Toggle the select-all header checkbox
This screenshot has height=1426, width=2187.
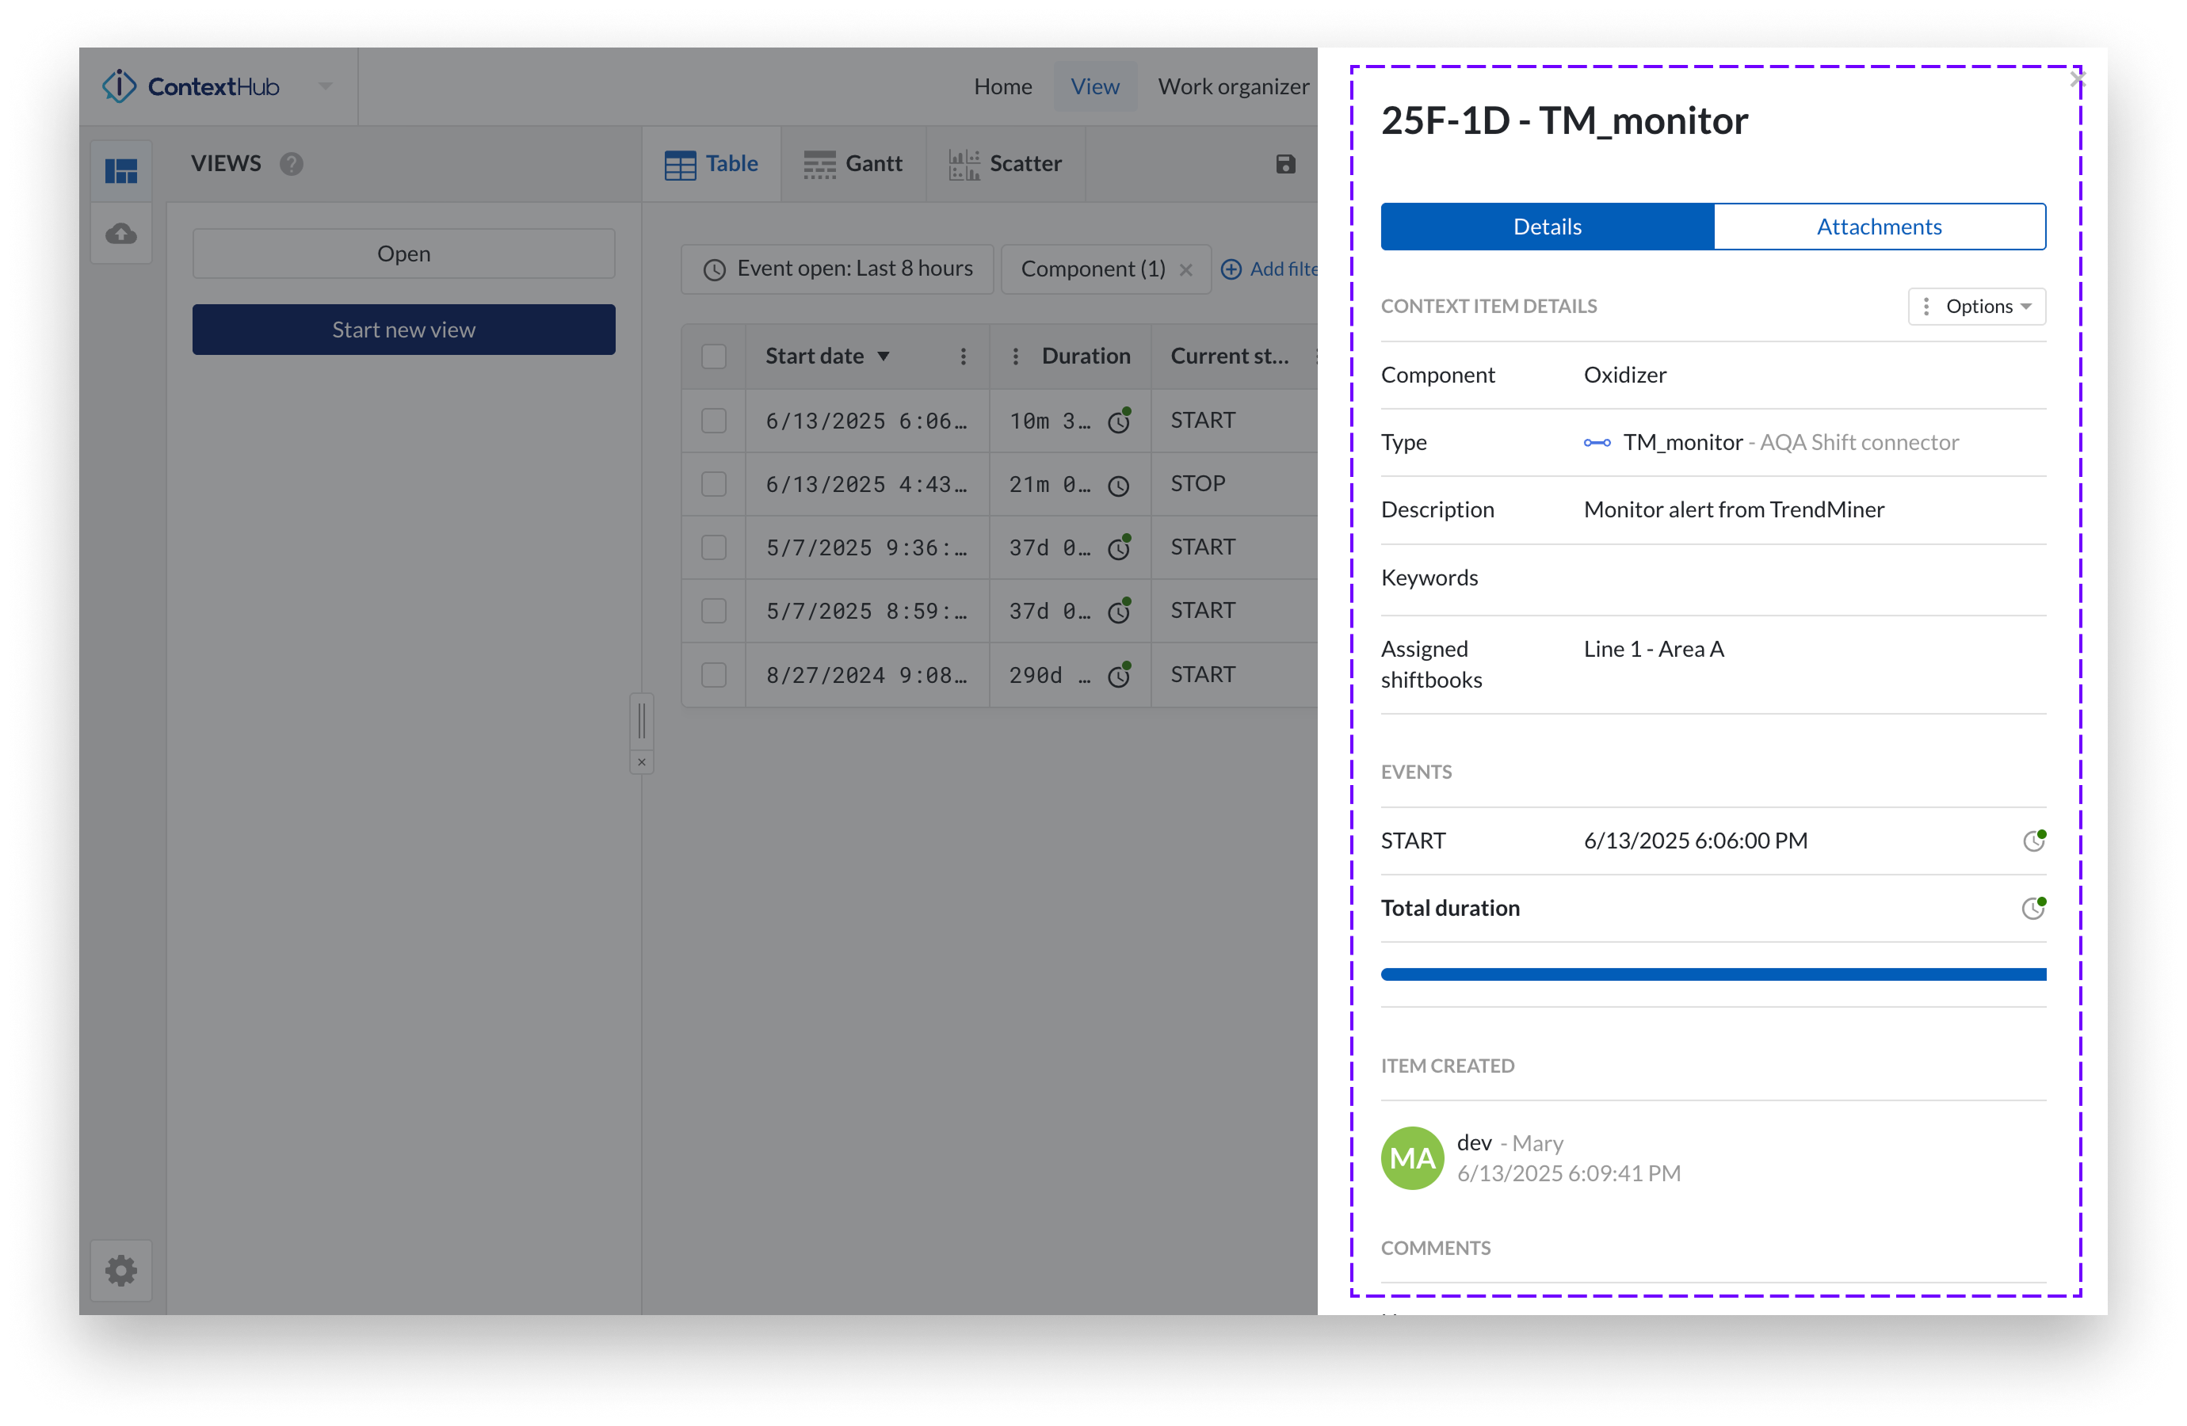(x=714, y=356)
